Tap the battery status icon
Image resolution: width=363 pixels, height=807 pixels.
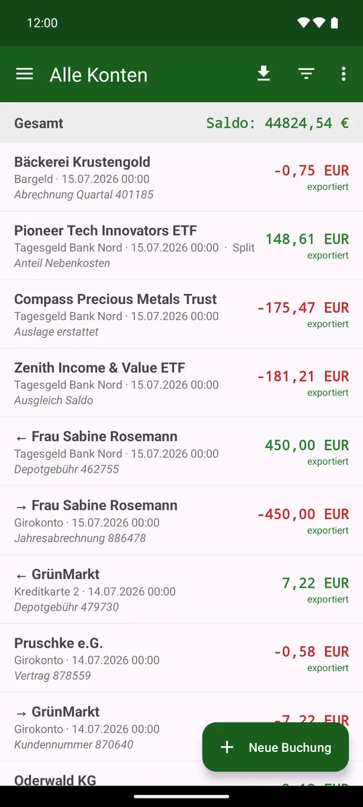[335, 23]
